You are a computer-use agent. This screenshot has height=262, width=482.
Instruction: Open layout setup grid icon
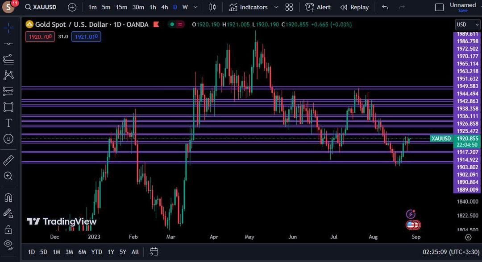pyautogui.click(x=289, y=7)
